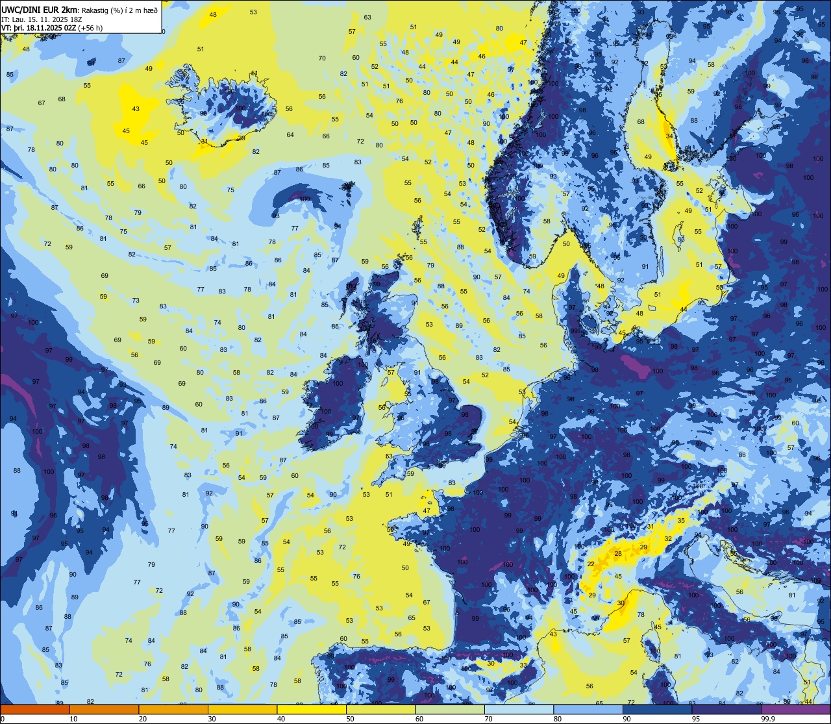This screenshot has width=831, height=724.
Task: Pick the pale blue legend swatch between 70 and 80
Action: pos(519,709)
